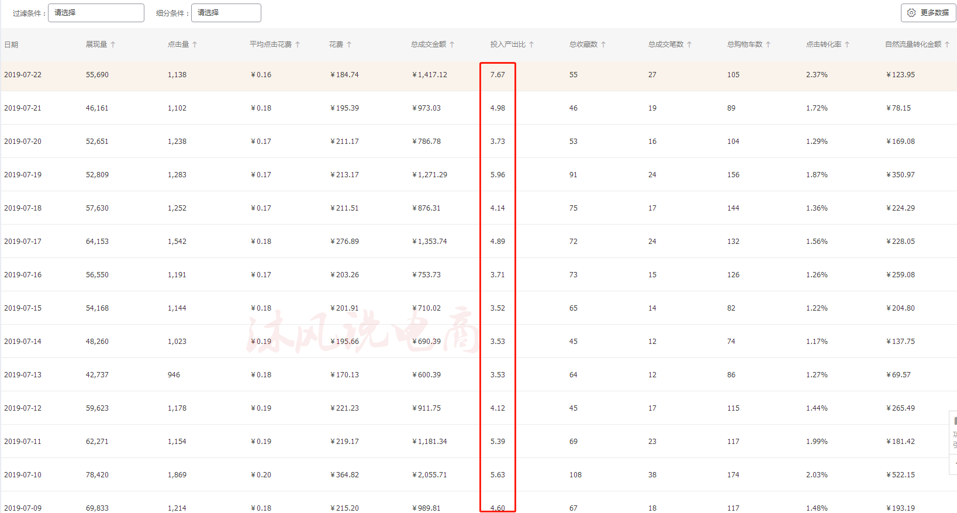Image resolution: width=957 pixels, height=513 pixels.
Task: Click total sales value ¥2,055.71
Action: (430, 475)
